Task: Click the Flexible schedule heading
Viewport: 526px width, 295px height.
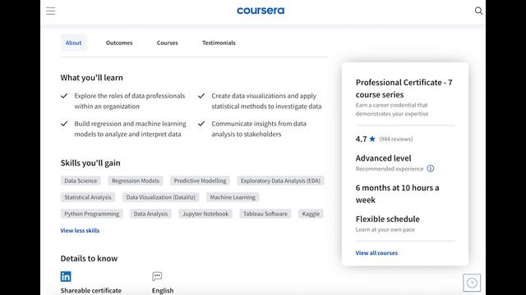Action: 387,219
